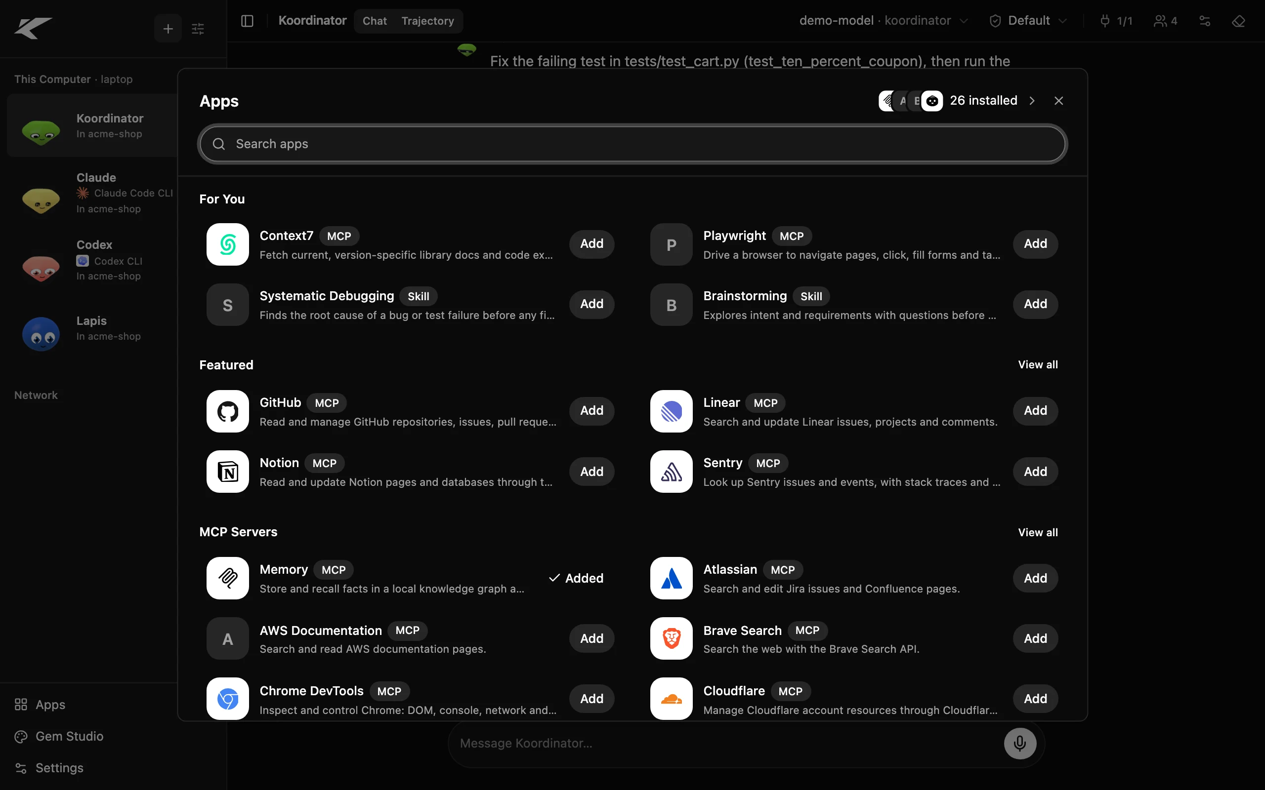Add the Playwright MCP
This screenshot has height=790, width=1265.
click(x=1035, y=244)
